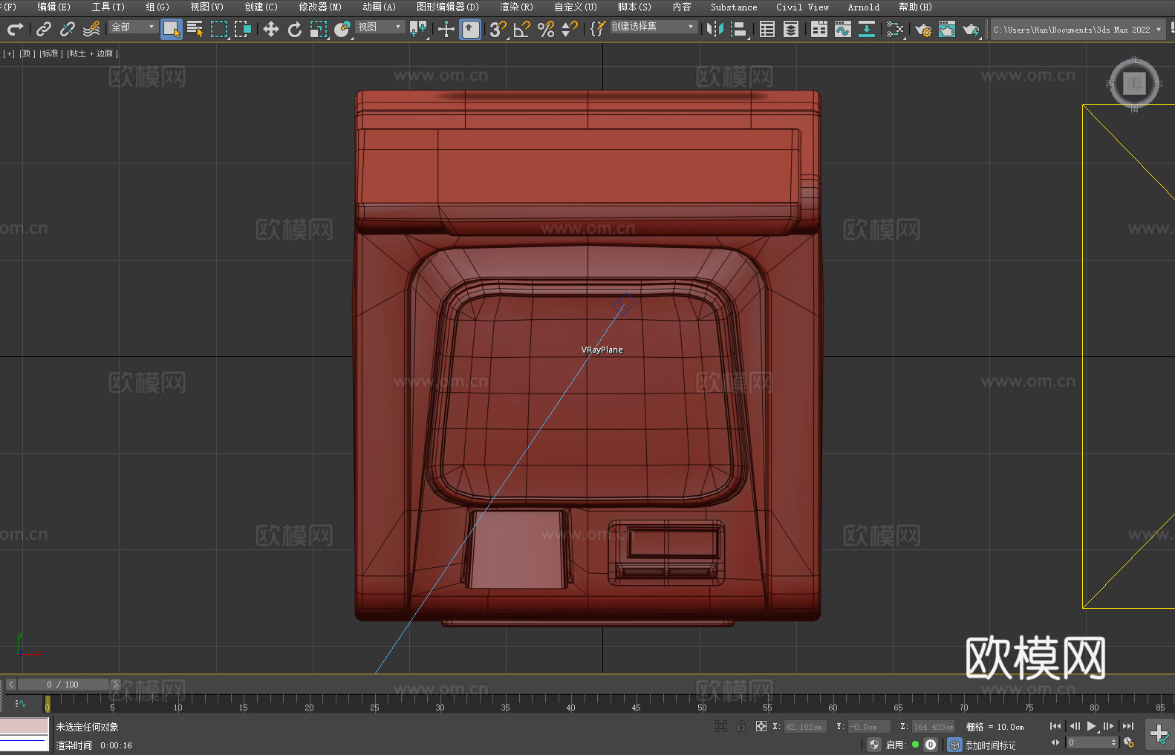Screen dimensions: 1175x755
Task: Toggle the Selection Lock padlock
Action: click(741, 726)
